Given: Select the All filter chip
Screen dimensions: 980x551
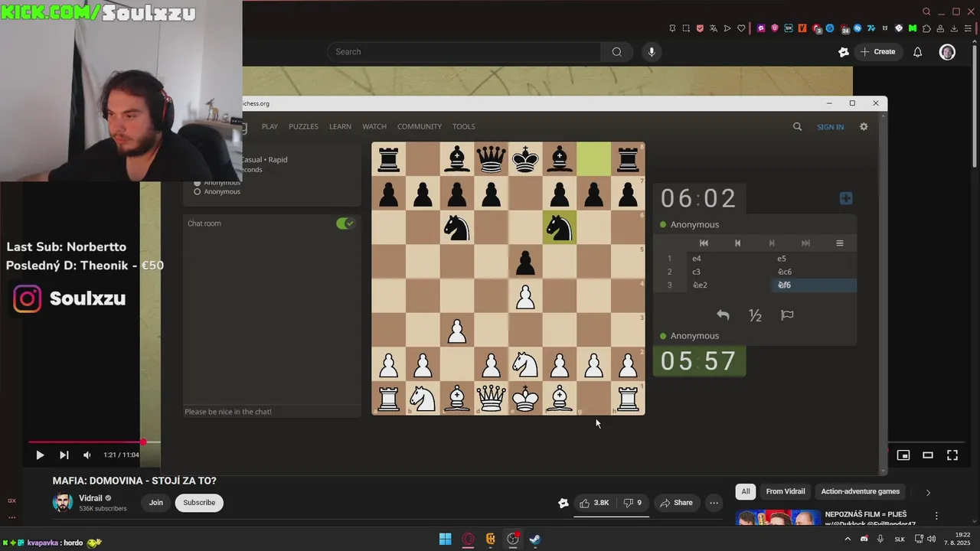Looking at the screenshot, I should coord(745,491).
